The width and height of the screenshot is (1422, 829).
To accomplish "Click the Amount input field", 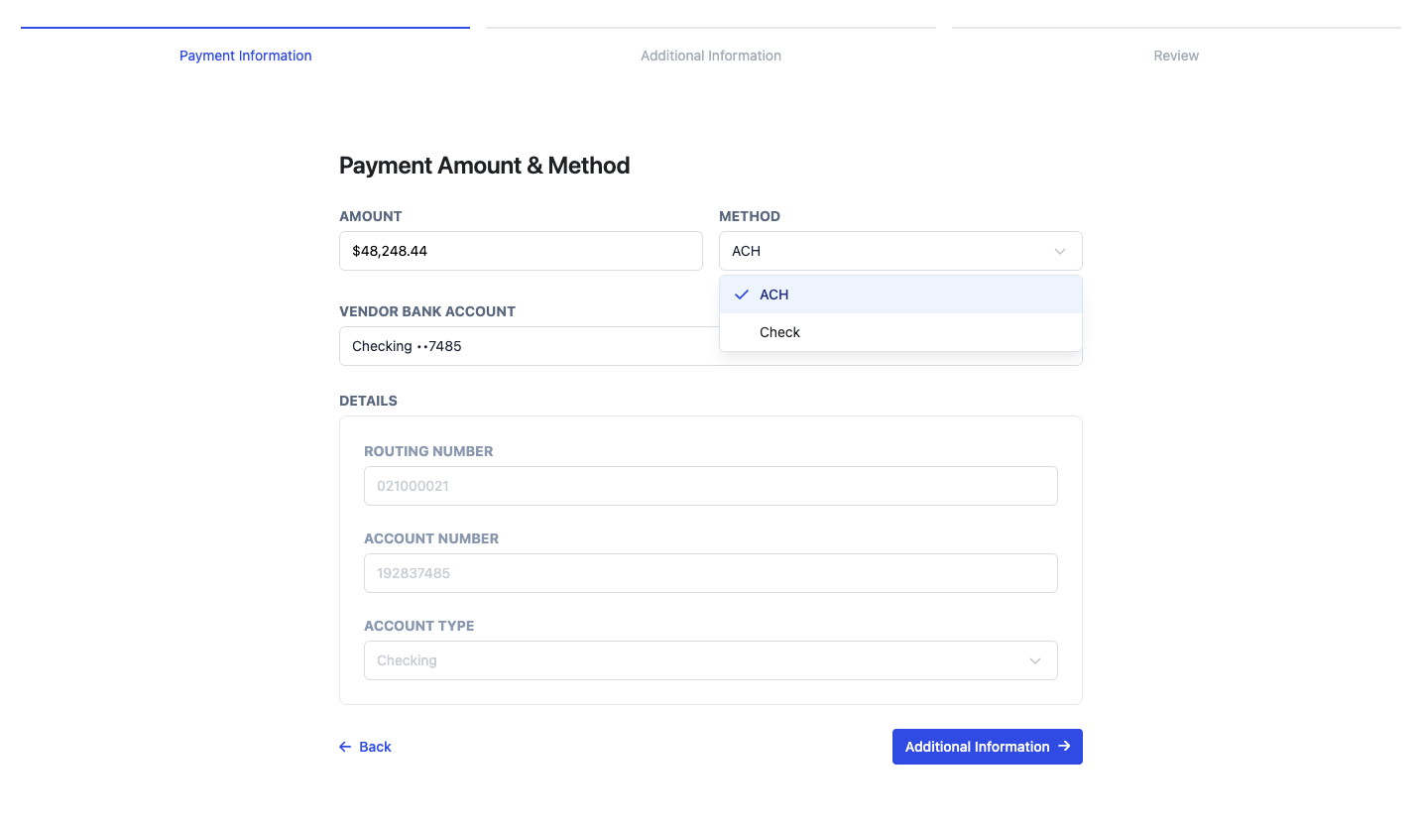I will click(x=521, y=251).
